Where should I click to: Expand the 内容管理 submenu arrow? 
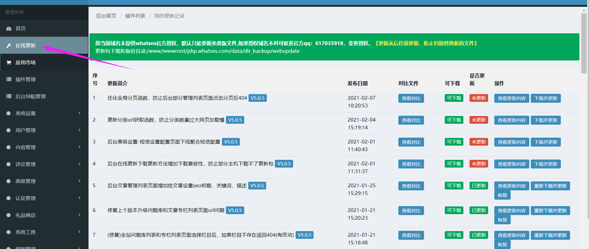(x=80, y=147)
